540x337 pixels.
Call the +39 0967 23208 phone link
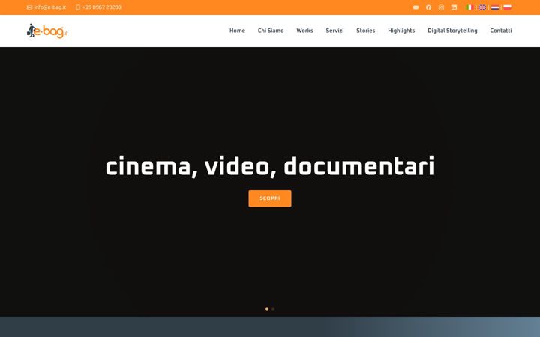(98, 7)
